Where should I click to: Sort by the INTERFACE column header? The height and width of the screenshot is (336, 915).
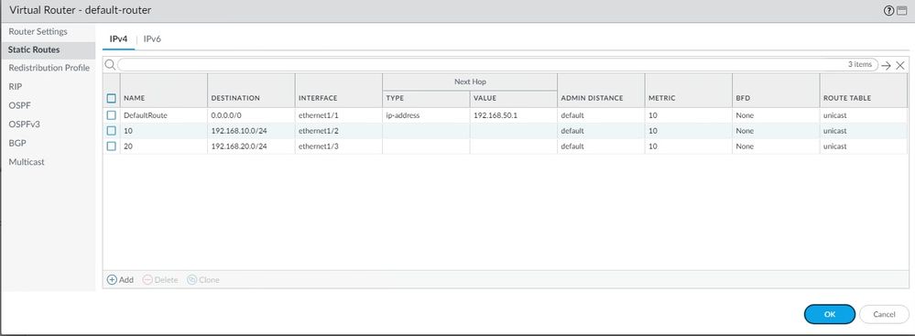click(318, 98)
